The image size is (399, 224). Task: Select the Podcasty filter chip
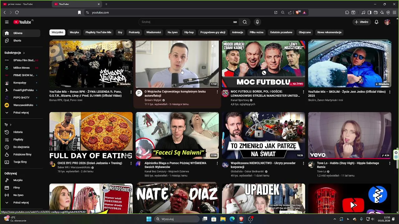134,32
